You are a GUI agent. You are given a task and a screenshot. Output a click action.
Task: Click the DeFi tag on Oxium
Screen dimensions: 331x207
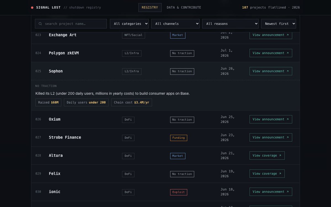pyautogui.click(x=128, y=120)
